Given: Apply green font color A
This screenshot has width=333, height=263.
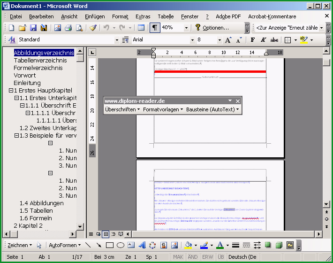Looking at the screenshot, I should point(220,245).
